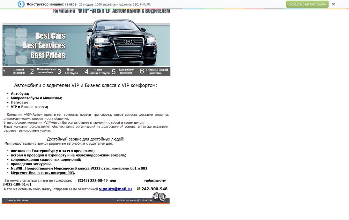The height and width of the screenshot is (220, 349).
Task: Open menu item 4 'Наши микроавтобусы'
Action: coord(99,71)
